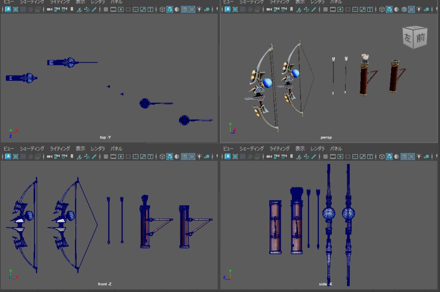
Task: Click Grease Pencil icon in top -Y panel
Action: pyautogui.click(x=94, y=9)
